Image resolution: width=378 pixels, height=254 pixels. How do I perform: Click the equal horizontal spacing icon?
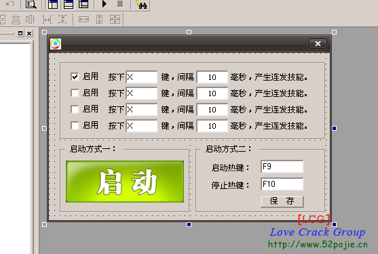pyautogui.click(x=48, y=20)
